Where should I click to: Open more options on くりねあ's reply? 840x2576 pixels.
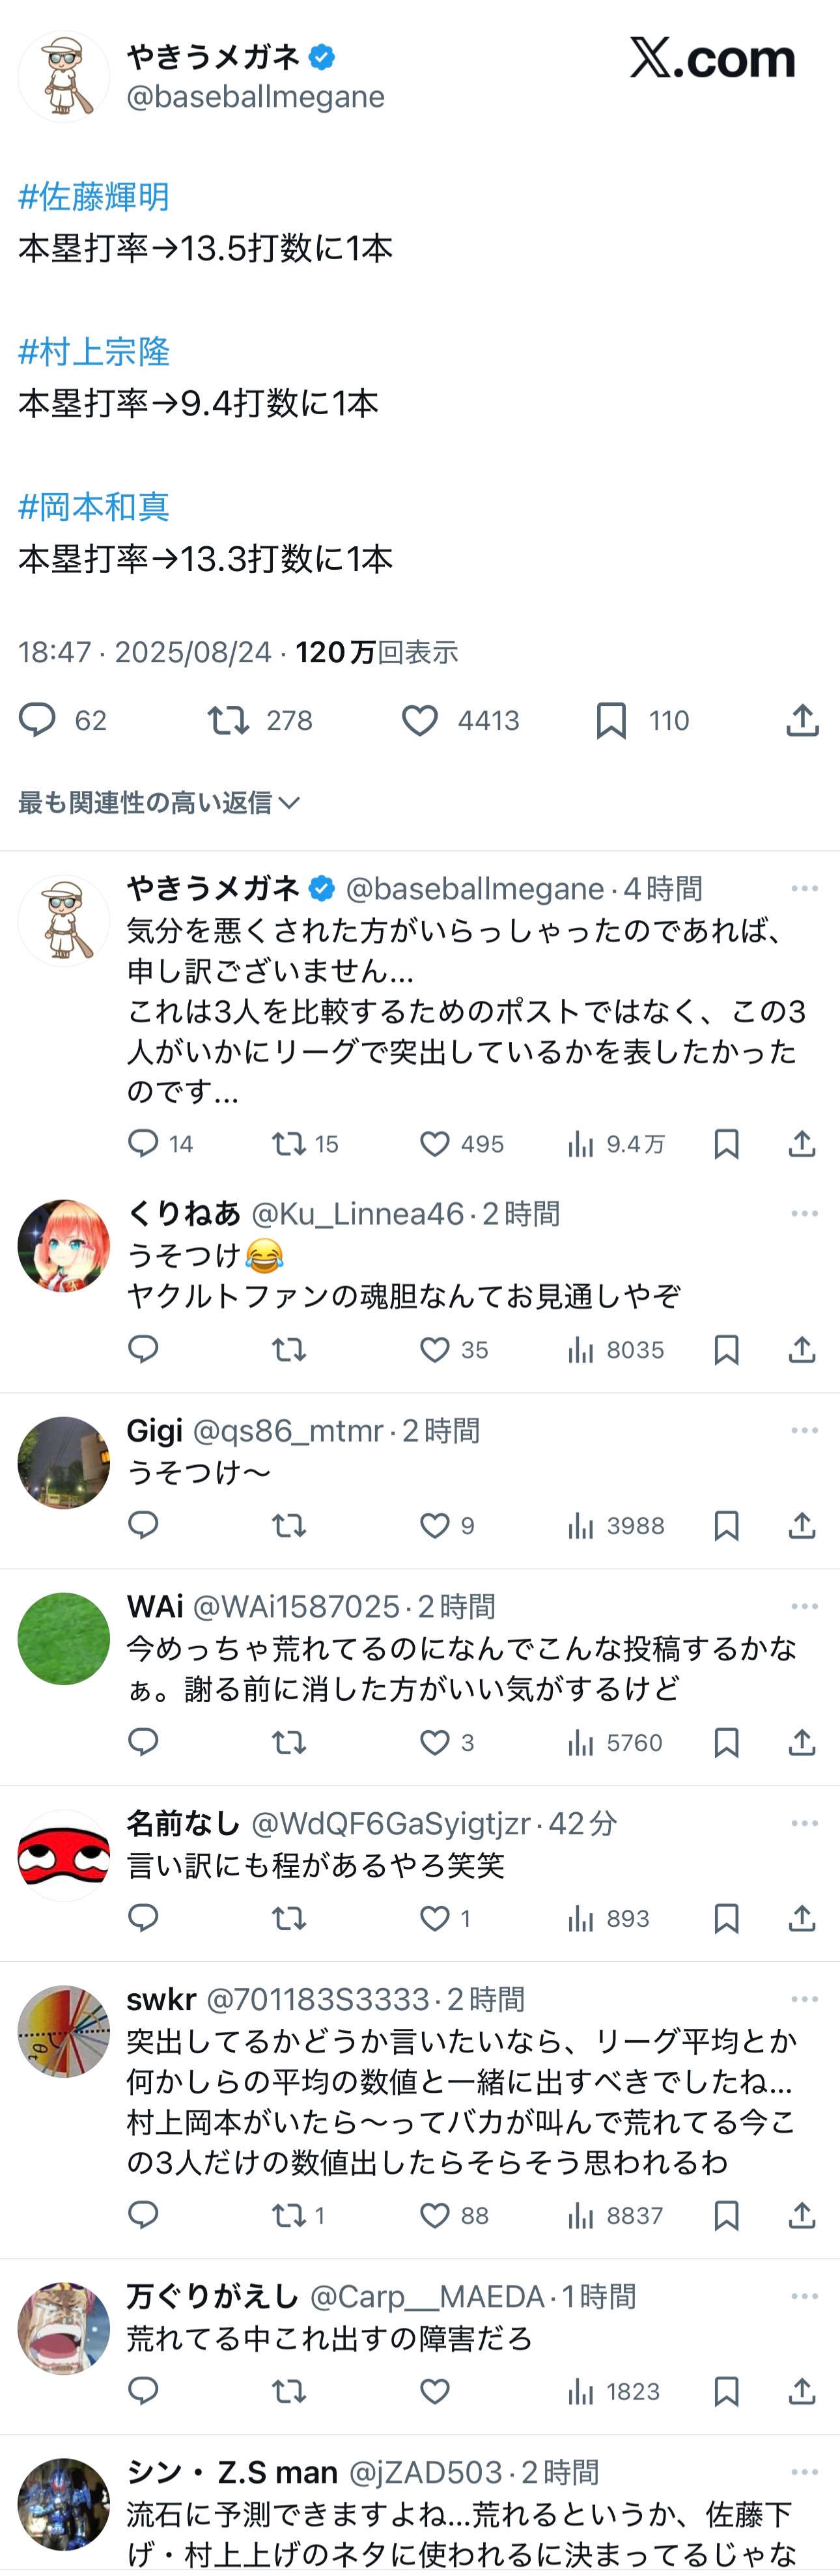[x=804, y=1213]
